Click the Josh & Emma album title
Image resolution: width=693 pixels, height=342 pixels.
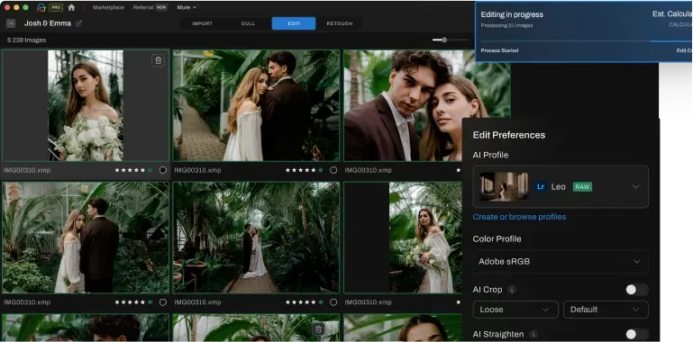pos(48,23)
